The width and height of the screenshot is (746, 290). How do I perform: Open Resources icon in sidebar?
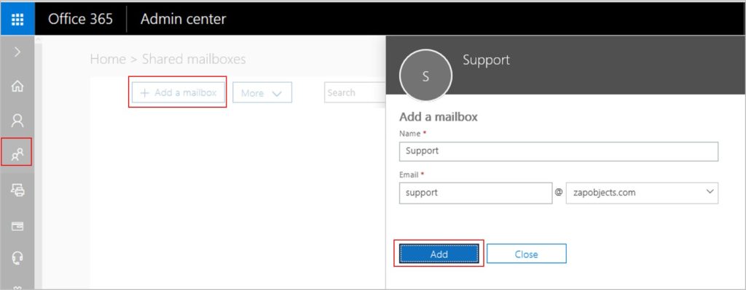17,190
